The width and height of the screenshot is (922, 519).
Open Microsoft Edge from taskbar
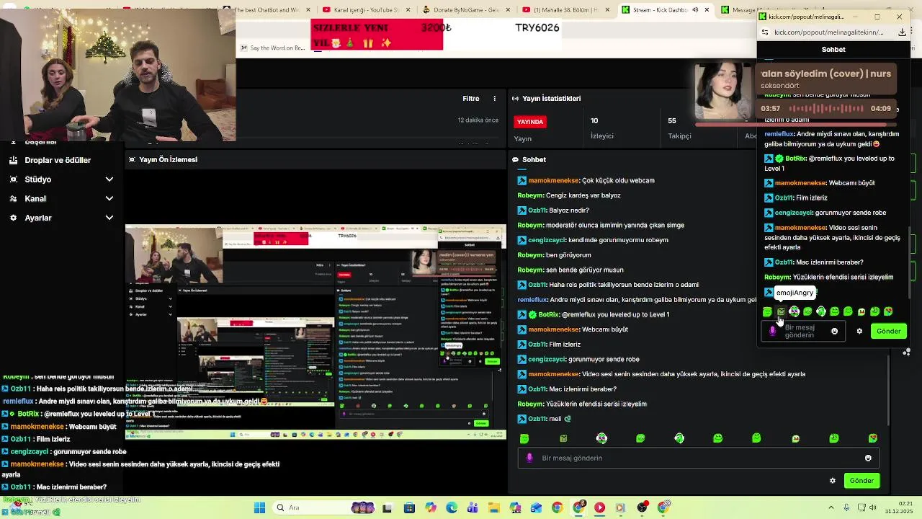[452, 508]
